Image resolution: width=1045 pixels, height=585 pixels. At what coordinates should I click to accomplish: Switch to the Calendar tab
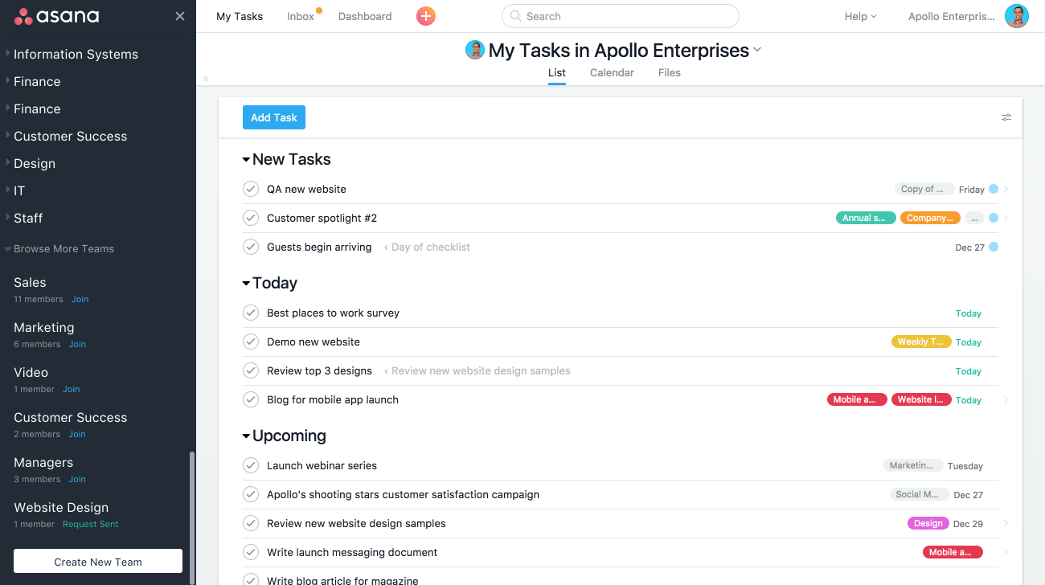(x=612, y=72)
